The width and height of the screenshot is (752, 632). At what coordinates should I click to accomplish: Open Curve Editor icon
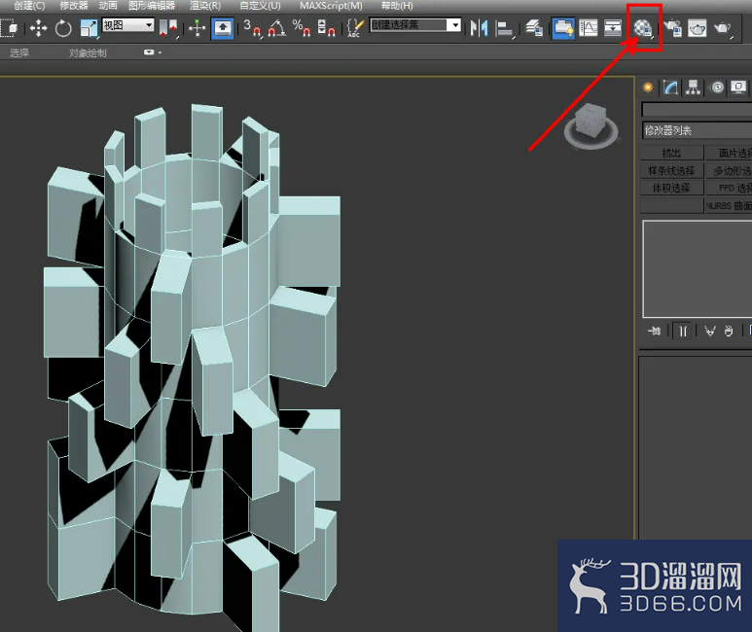point(589,28)
